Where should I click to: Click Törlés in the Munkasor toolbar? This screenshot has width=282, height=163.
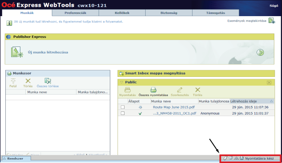pyautogui.click(x=28, y=83)
